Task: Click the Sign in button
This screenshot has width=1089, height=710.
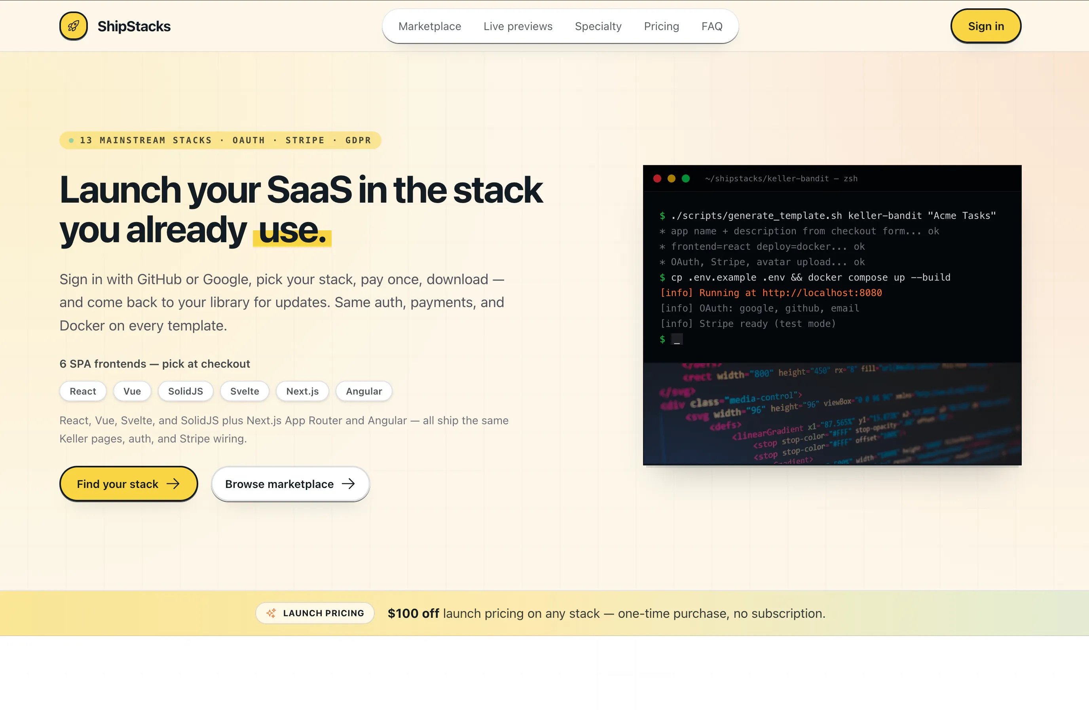Action: (986, 26)
